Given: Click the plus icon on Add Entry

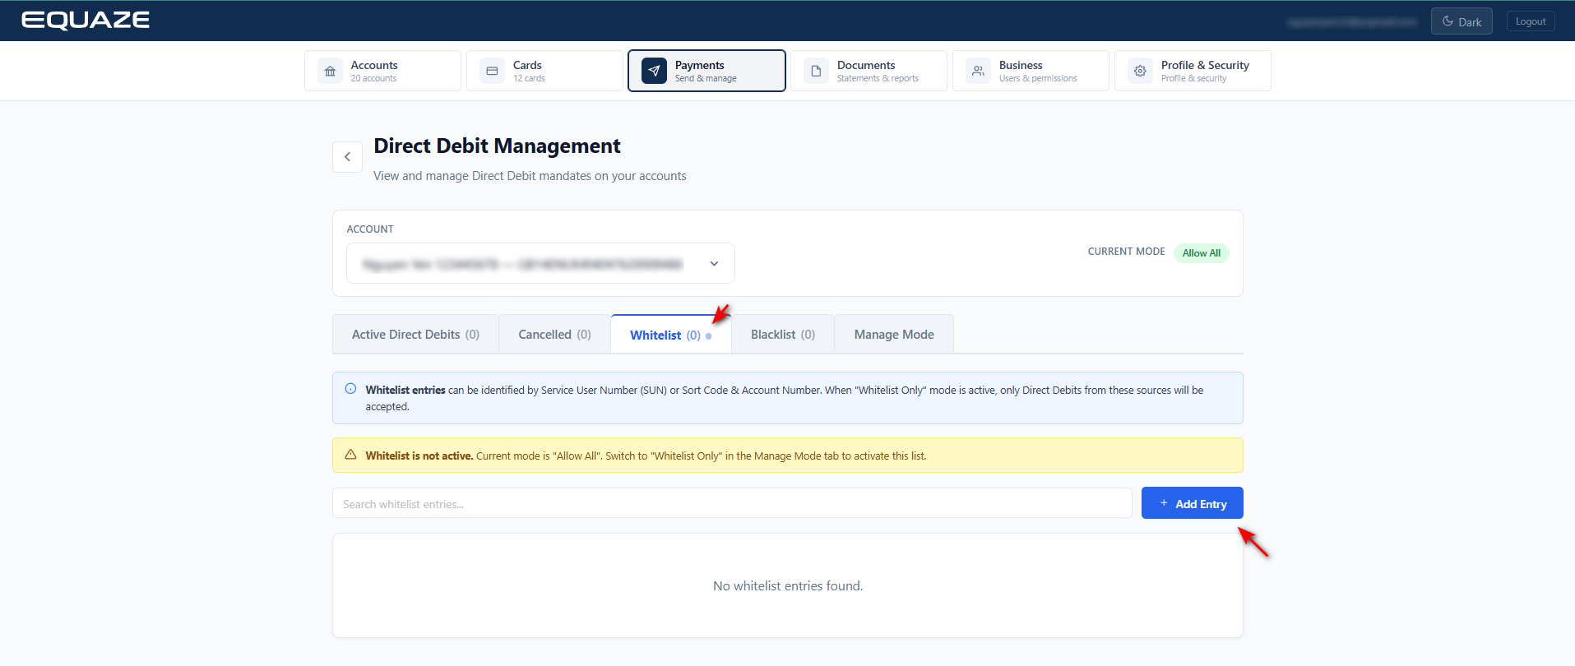Looking at the screenshot, I should (x=1164, y=503).
